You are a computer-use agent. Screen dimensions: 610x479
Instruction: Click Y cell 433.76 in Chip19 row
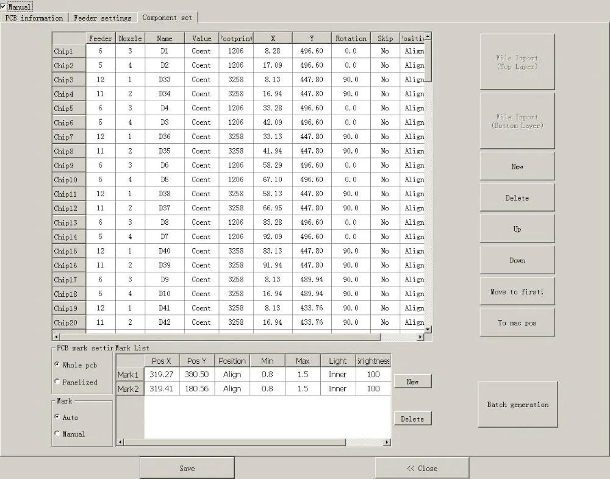pos(312,308)
